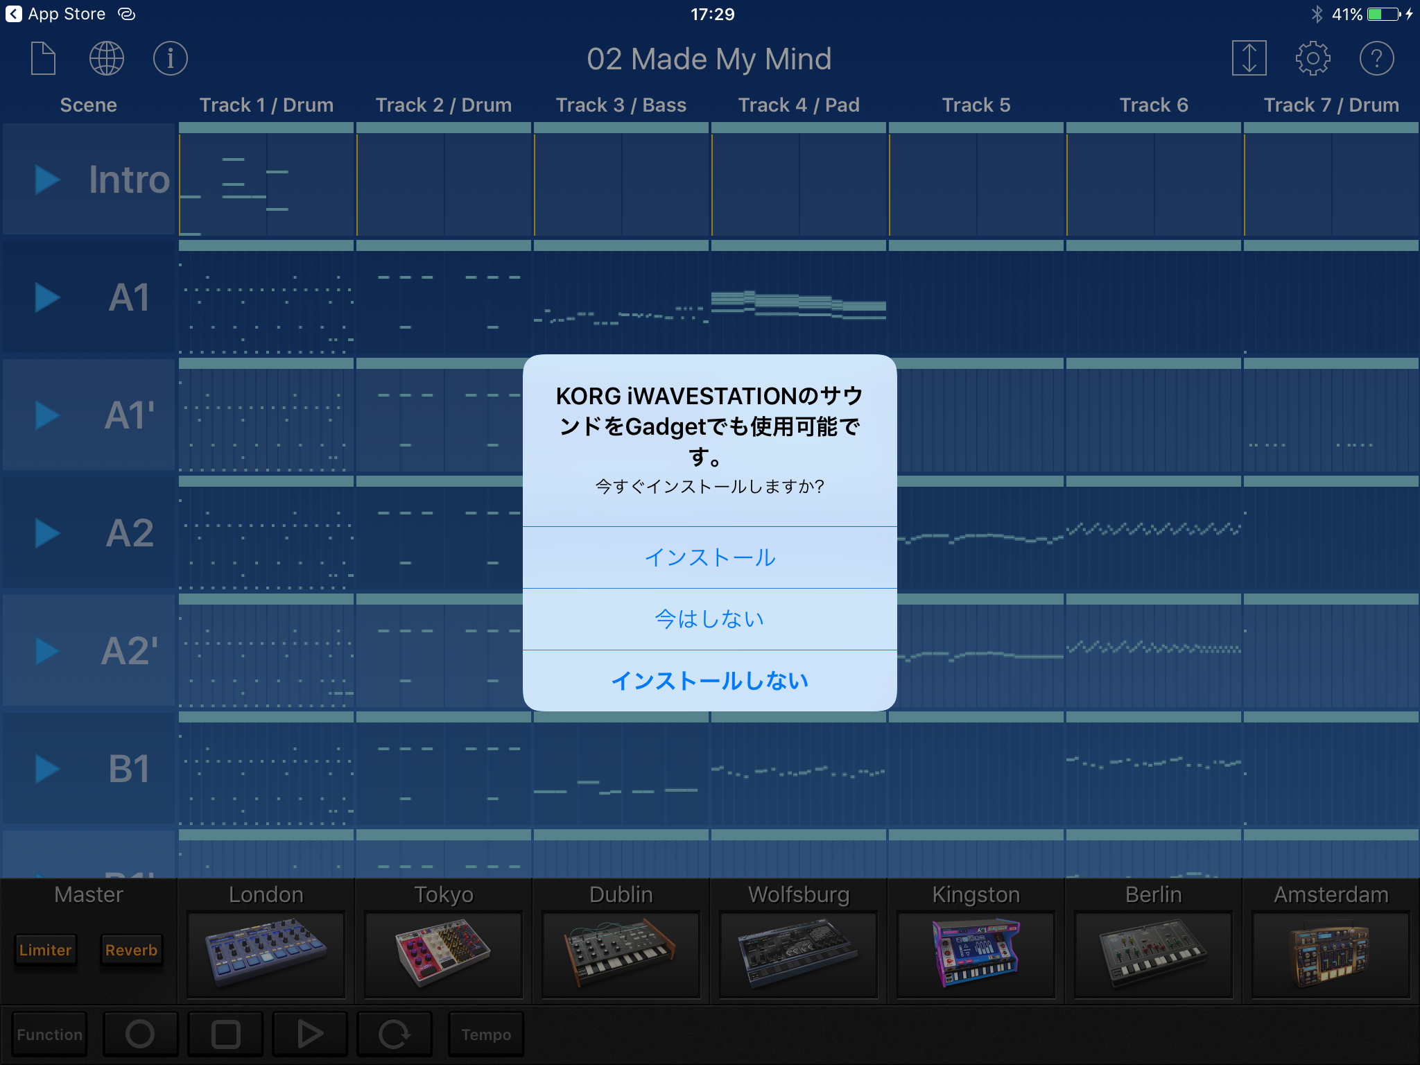Select the Master channel label
This screenshot has height=1065, width=1420.
point(89,894)
